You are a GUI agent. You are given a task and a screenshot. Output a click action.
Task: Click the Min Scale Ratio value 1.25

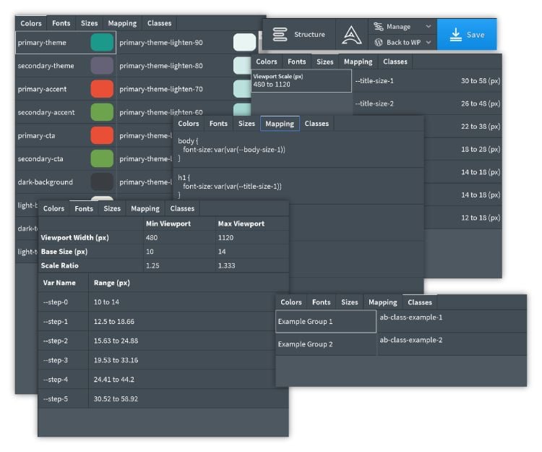pos(152,265)
